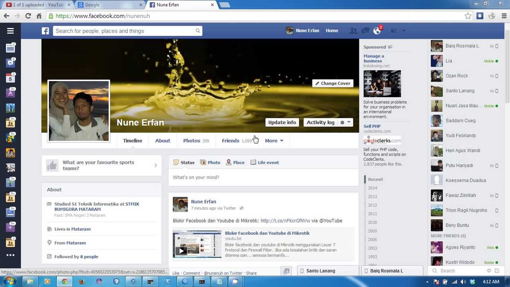Open the Friends tab
The height and width of the screenshot is (287, 510).
237,141
